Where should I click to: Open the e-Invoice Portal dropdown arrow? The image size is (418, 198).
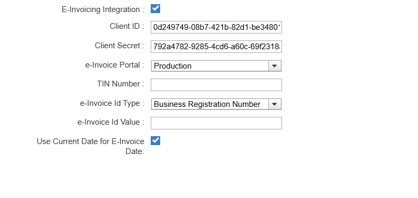tap(275, 66)
